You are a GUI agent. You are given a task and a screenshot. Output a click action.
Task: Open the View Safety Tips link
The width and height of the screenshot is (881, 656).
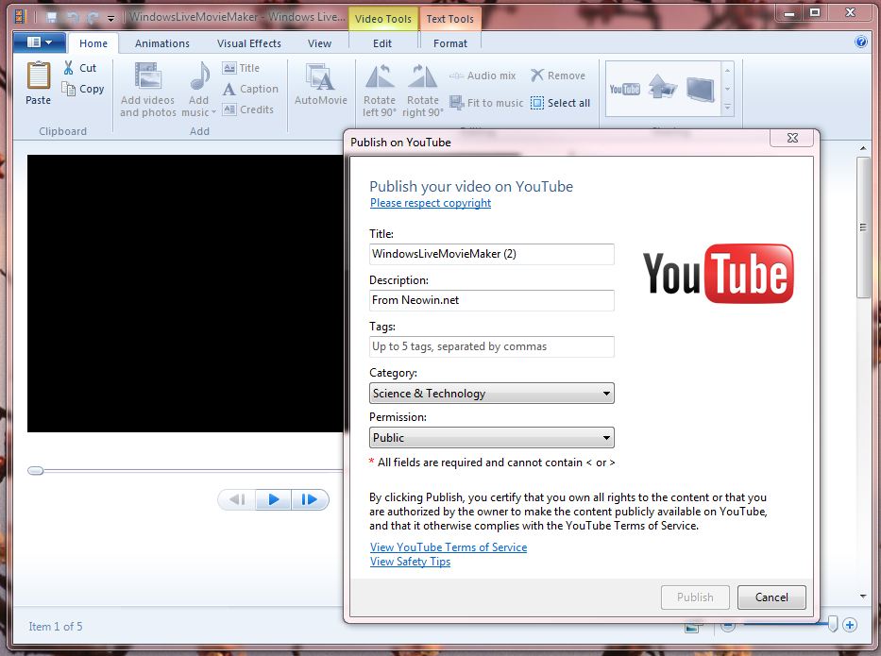[410, 561]
